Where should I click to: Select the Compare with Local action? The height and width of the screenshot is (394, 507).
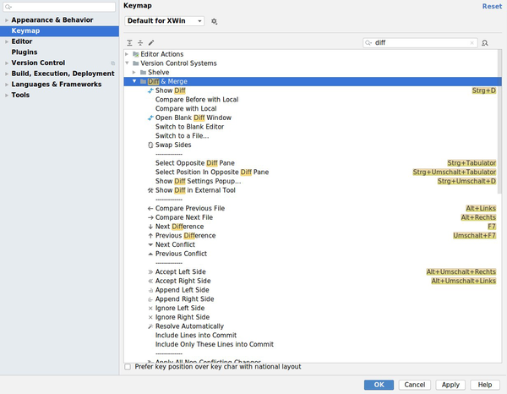[x=186, y=109]
